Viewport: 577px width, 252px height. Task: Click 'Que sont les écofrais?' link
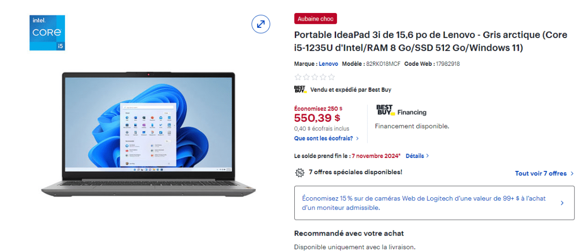326,138
